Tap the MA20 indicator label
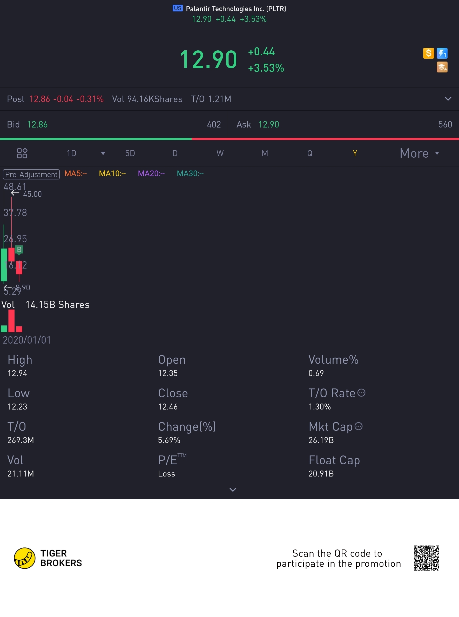This screenshot has width=459, height=617. click(151, 173)
